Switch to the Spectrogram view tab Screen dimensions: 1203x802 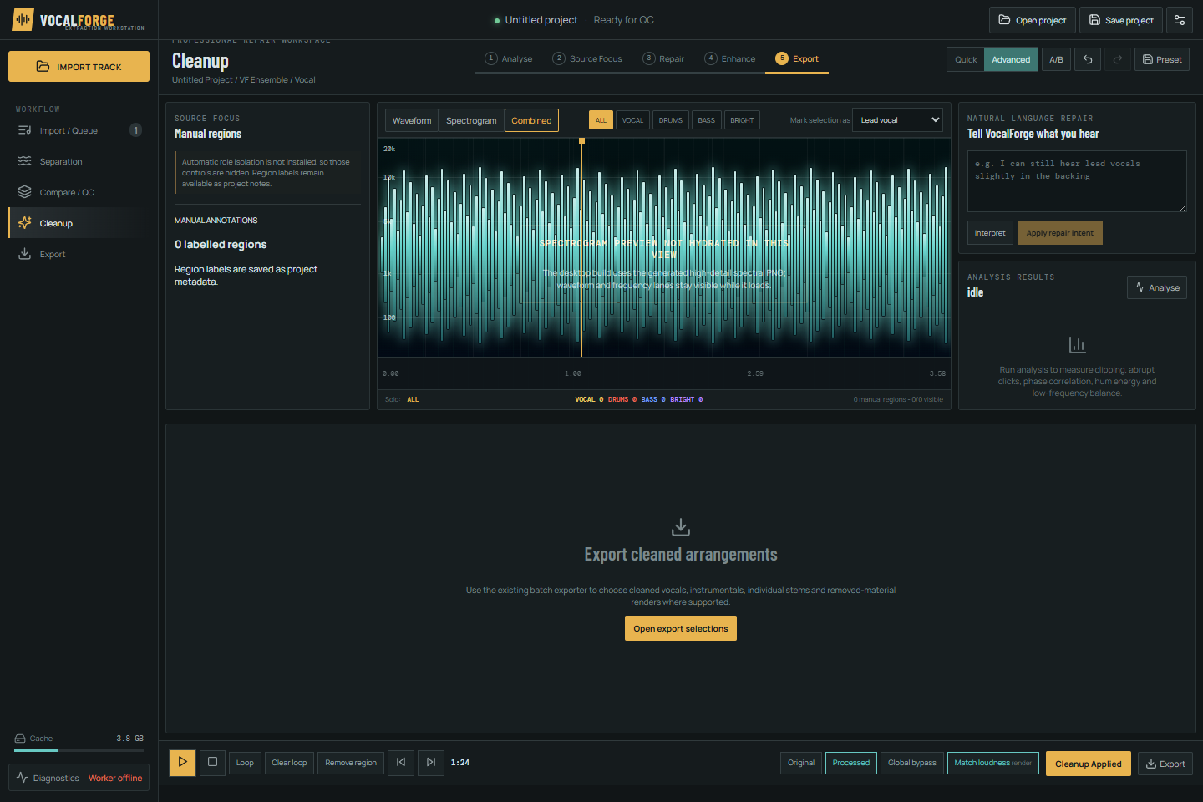[x=471, y=120]
